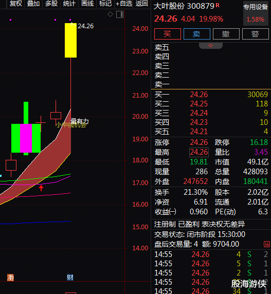Image resolution: width=271 pixels, height=294 pixels.
Task: Click the orange 激 marker icon
Action: [10, 278]
